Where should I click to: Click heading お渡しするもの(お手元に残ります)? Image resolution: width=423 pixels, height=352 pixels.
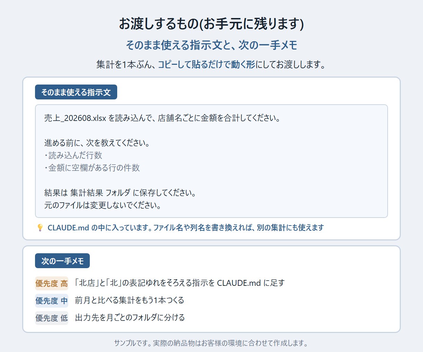click(x=211, y=24)
